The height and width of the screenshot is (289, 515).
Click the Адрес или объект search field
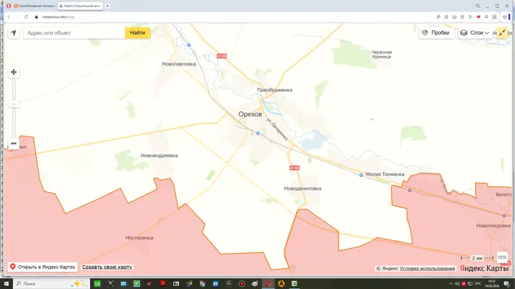[74, 32]
